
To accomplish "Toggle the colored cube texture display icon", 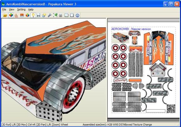I will [x=11, y=15].
